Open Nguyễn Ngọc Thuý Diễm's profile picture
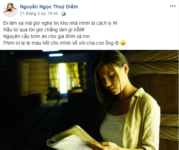The width and height of the screenshot is (179, 150). tap(10, 10)
